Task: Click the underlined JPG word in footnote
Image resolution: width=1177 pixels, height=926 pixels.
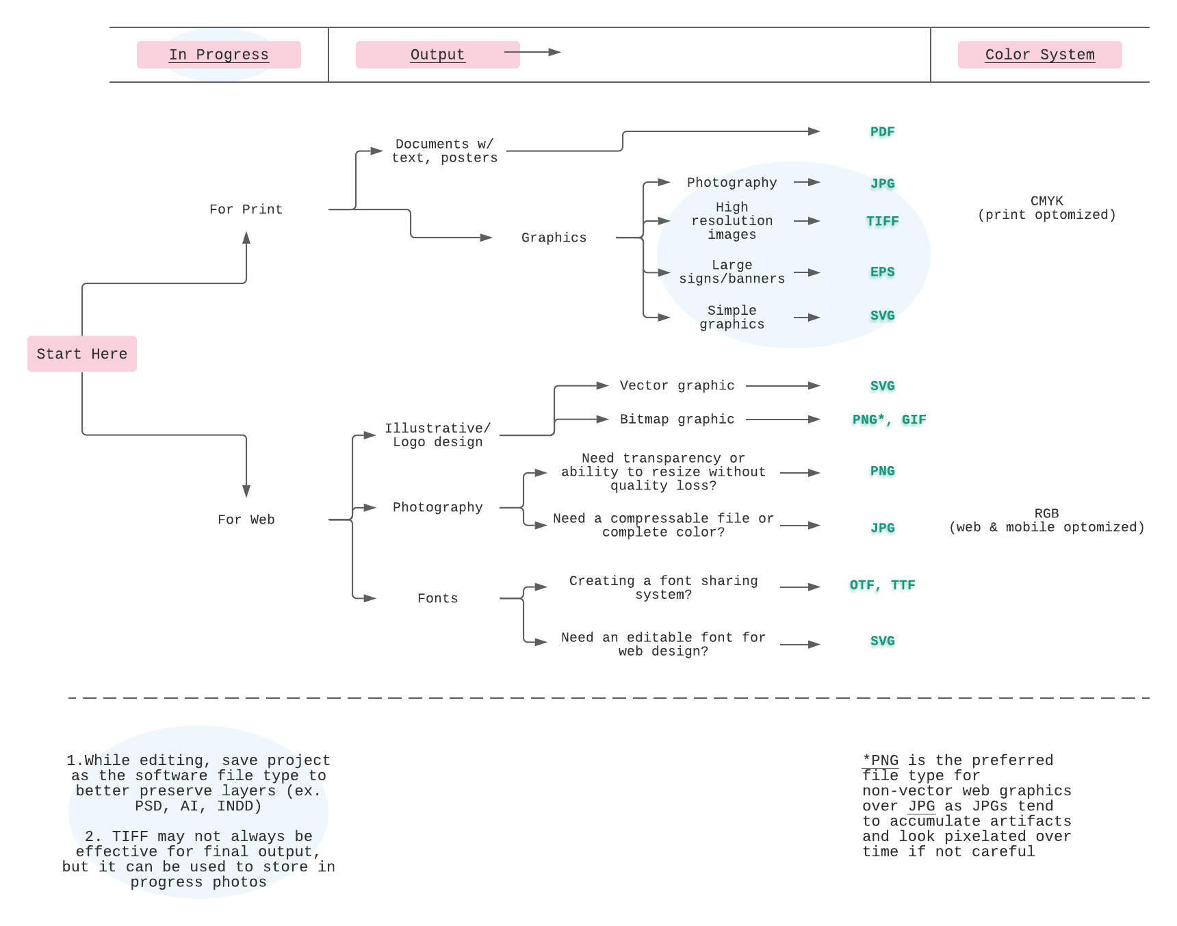Action: point(921,806)
